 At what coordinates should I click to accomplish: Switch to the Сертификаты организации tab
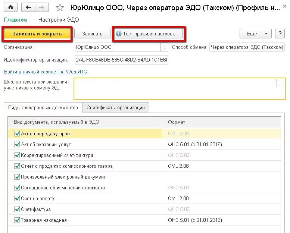tap(116, 107)
